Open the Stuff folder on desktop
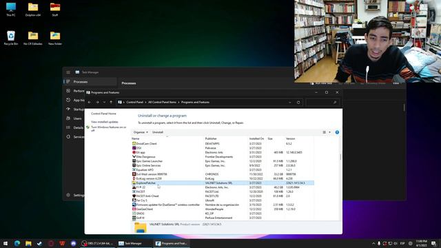Viewport: 441px width, 248px height. [55, 9]
